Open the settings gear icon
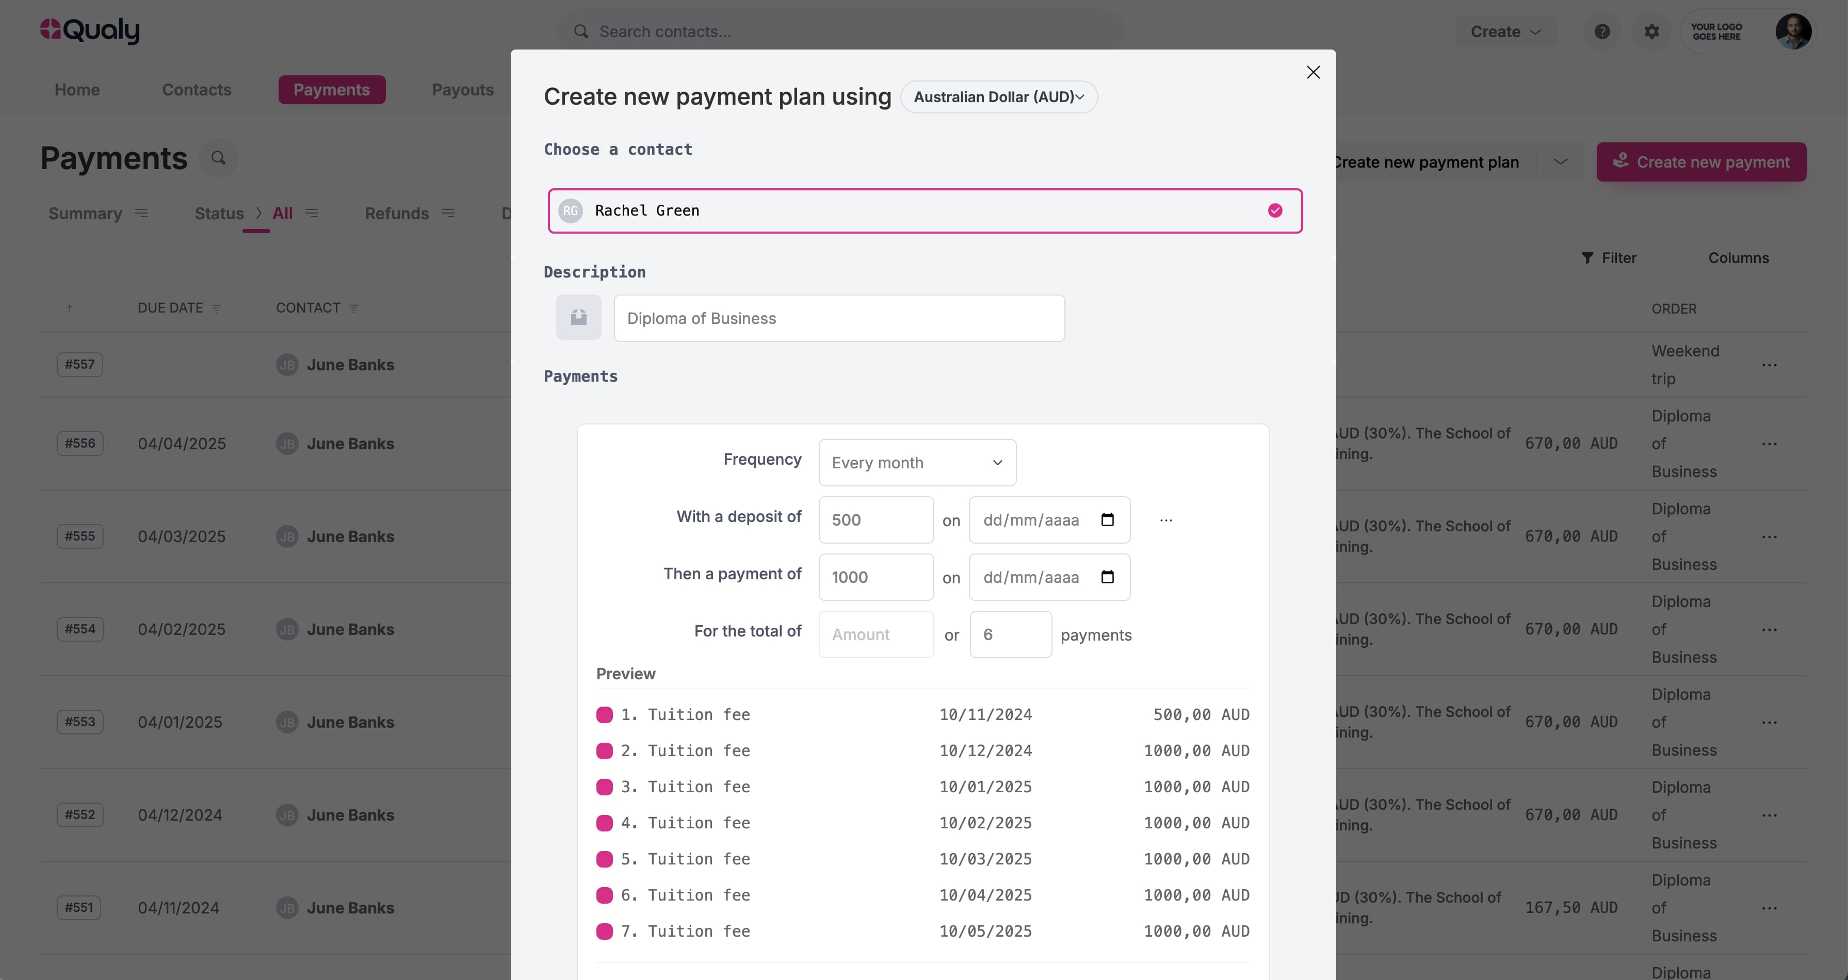Viewport: 1848px width, 980px height. tap(1651, 31)
